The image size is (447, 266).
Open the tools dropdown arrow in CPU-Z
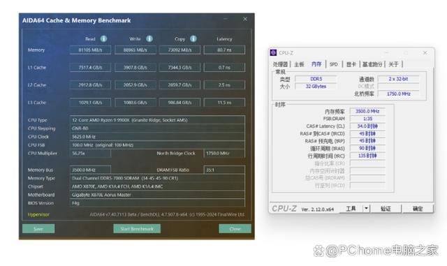366,209
